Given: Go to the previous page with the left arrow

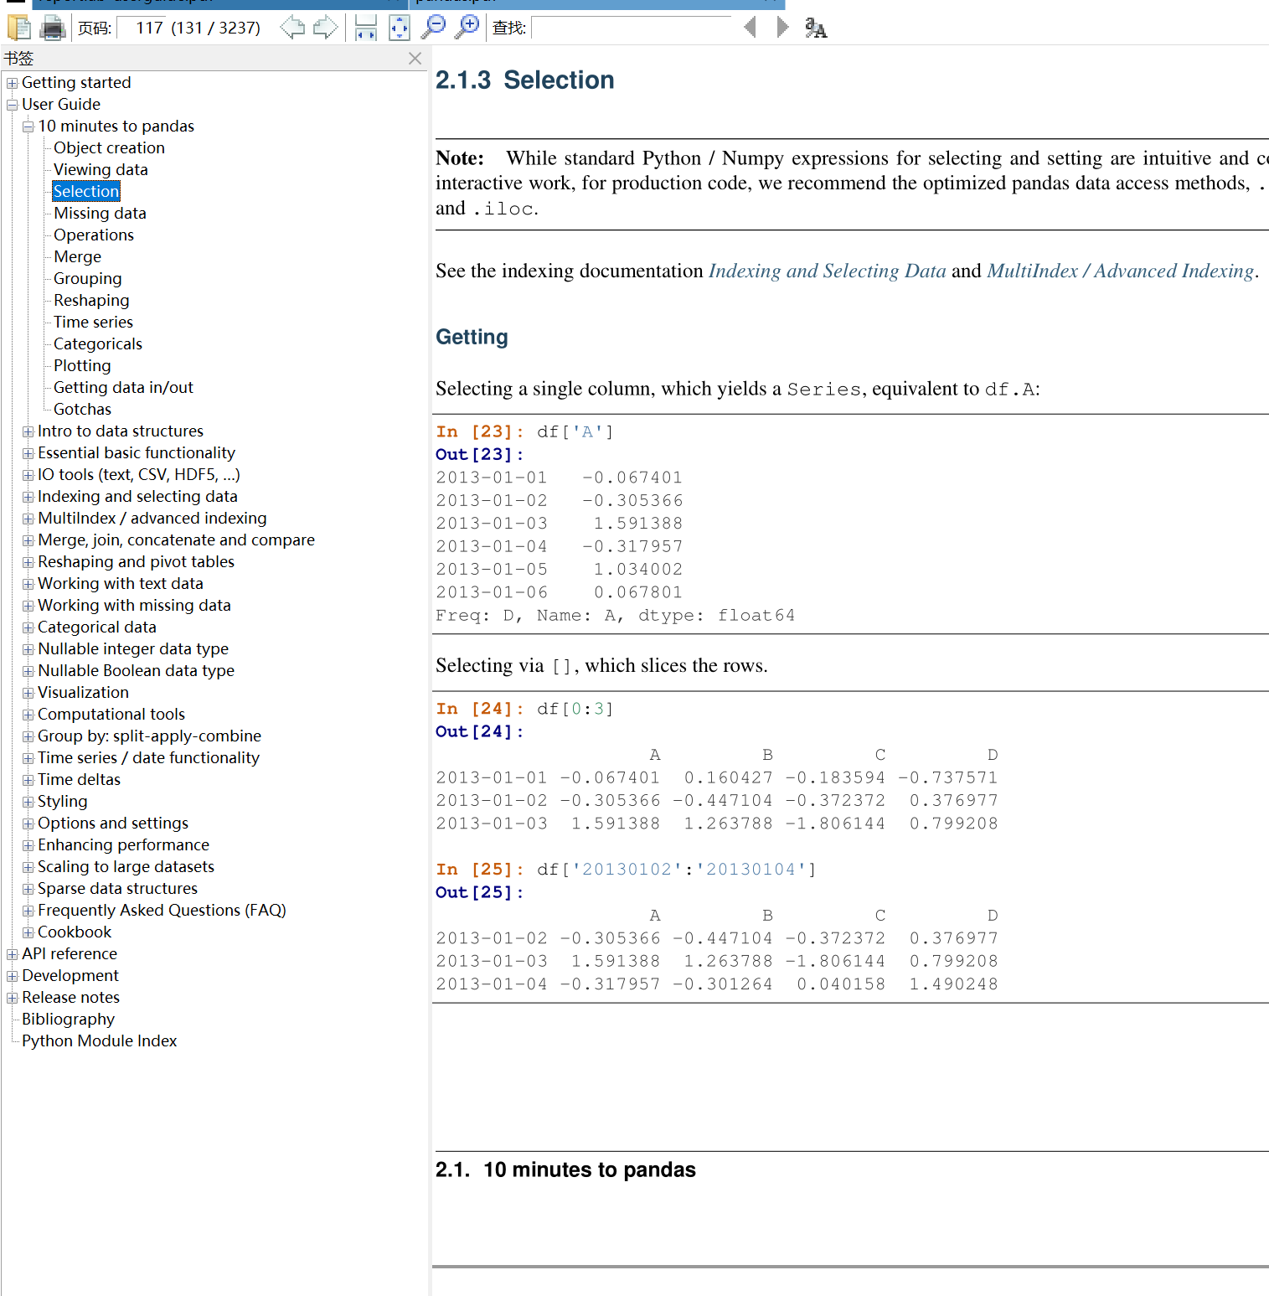Looking at the screenshot, I should (x=292, y=28).
